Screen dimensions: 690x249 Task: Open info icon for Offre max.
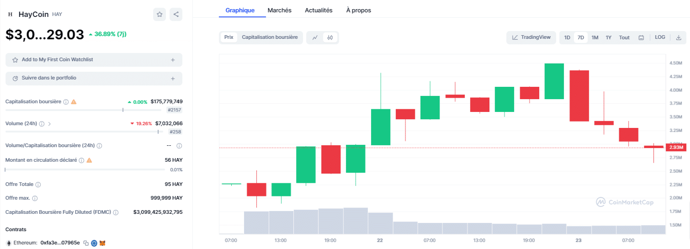[x=35, y=198]
